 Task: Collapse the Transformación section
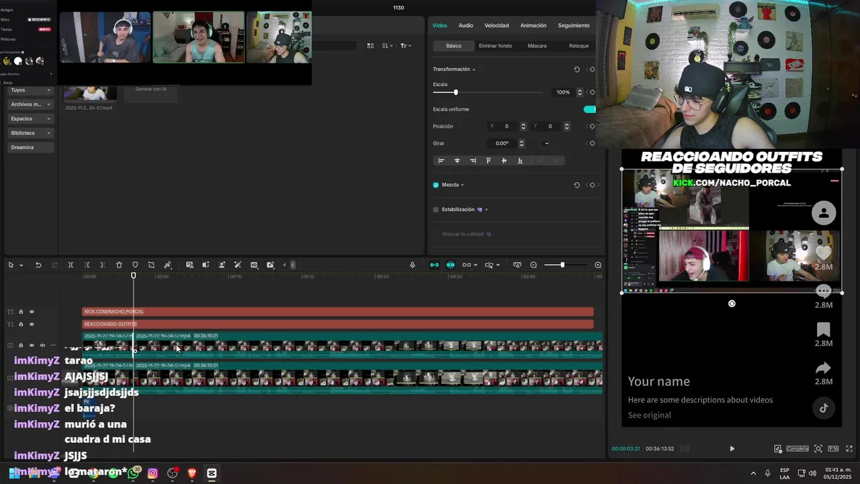(474, 69)
